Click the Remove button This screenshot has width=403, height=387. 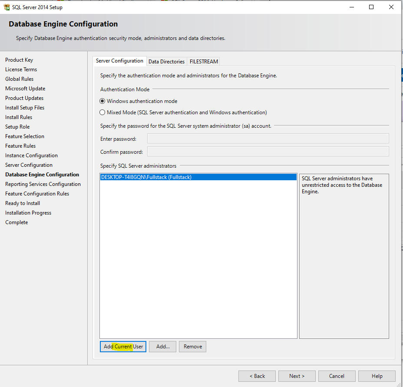(192, 347)
